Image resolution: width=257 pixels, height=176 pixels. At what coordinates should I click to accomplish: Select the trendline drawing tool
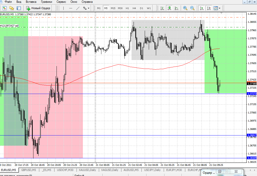[x=78, y=8]
